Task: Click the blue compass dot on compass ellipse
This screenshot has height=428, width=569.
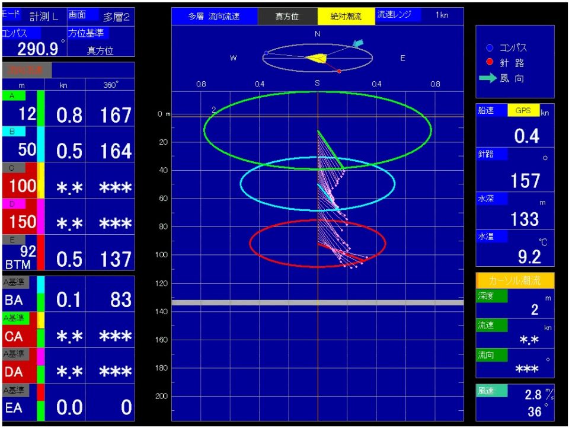Action: pyautogui.click(x=266, y=53)
